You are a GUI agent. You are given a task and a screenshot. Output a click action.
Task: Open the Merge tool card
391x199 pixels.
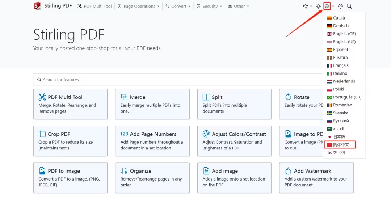[152, 104]
